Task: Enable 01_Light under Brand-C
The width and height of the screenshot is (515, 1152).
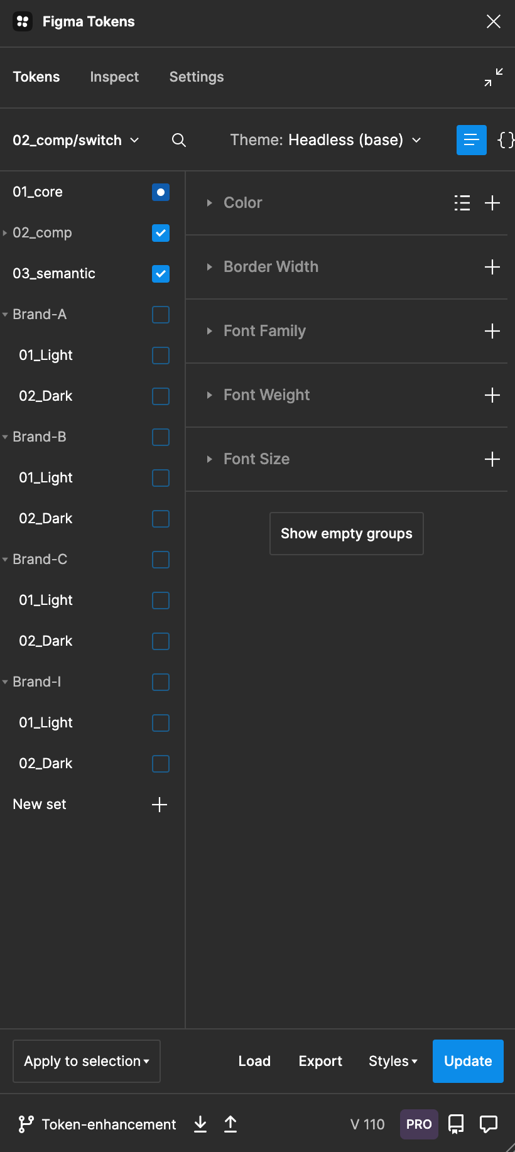Action: pos(161,600)
